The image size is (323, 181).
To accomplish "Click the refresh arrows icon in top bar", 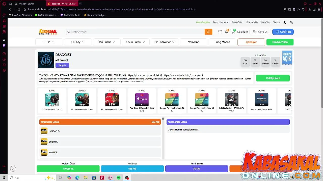I will [x=291, y=22].
